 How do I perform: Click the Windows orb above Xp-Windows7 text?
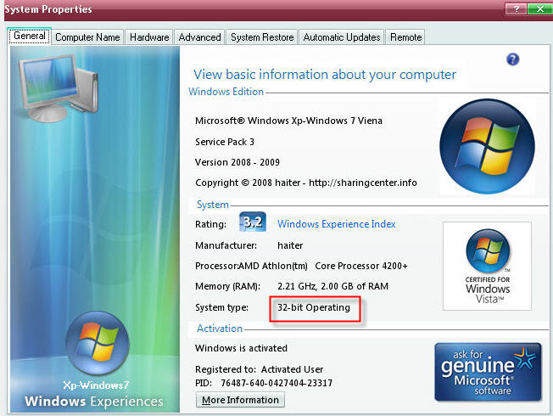98,343
